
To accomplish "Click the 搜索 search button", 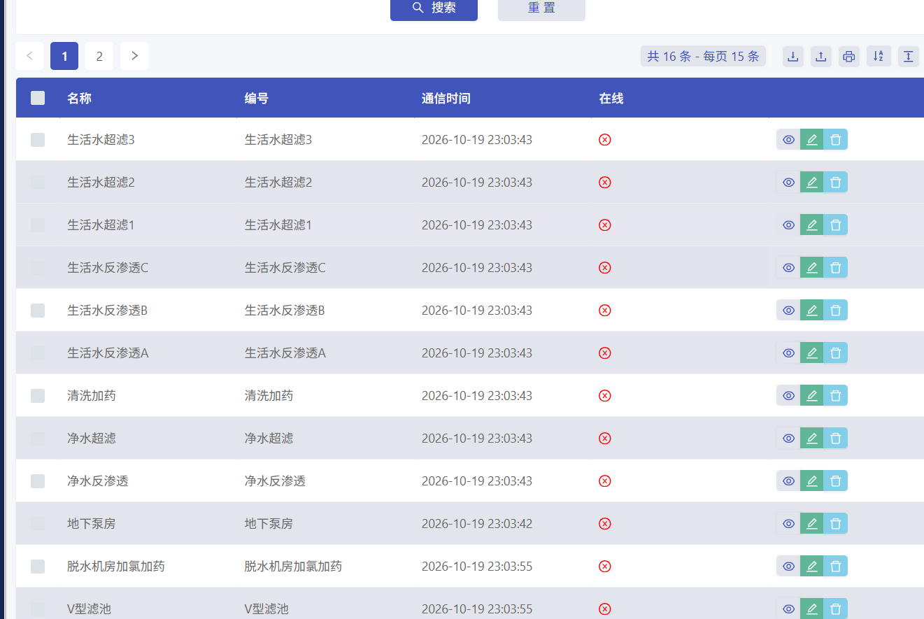I will pyautogui.click(x=434, y=8).
